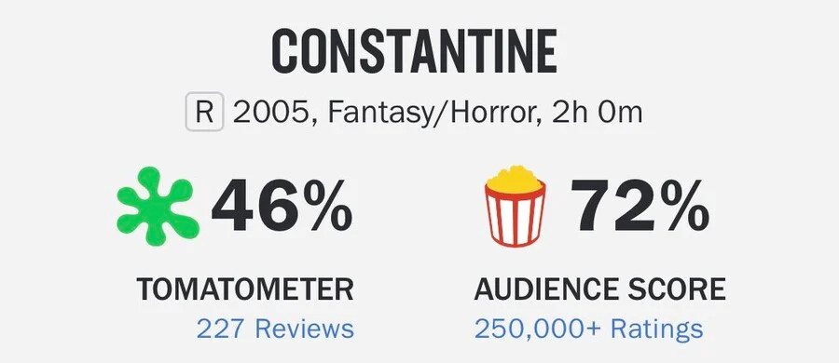The width and height of the screenshot is (839, 363).
Task: Click the red-striped base of popcorn bucket
Action: 516,217
